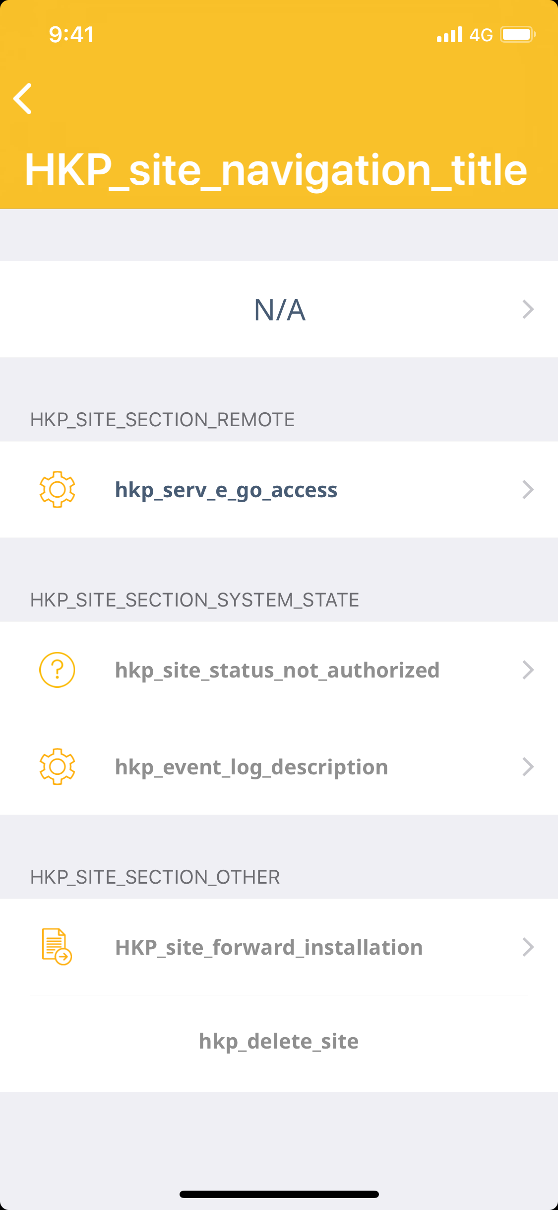The image size is (558, 1210).
Task: Tap the 4G network indicator
Action: point(481,35)
